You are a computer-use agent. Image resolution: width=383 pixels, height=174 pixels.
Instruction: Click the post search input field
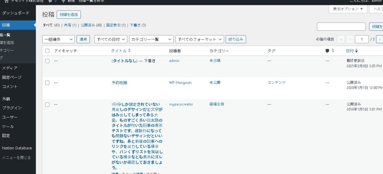[341, 26]
